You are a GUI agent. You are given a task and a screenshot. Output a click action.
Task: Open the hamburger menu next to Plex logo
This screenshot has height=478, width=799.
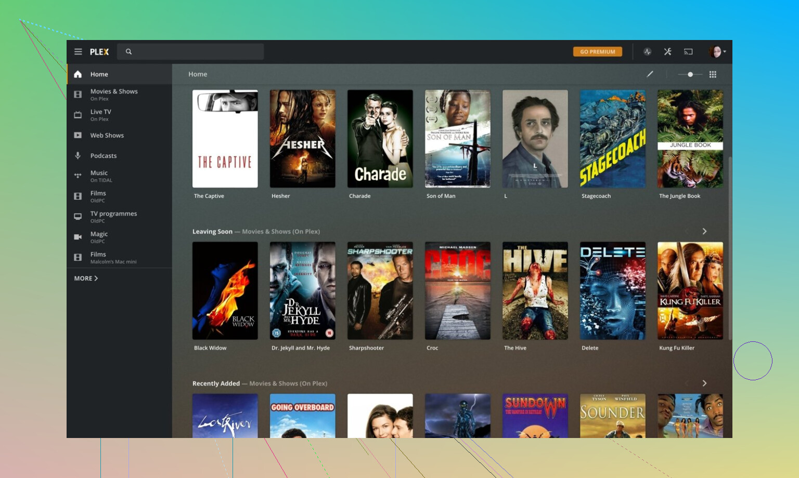pyautogui.click(x=78, y=52)
